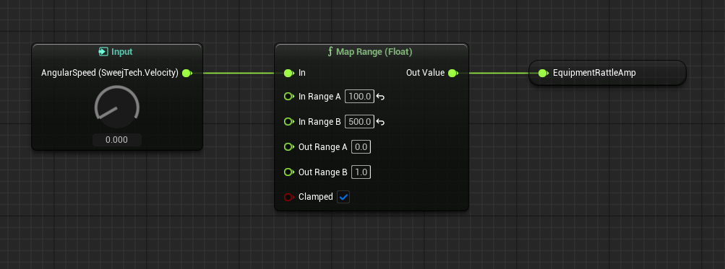Click the Out Range B value field 1.0
Image resolution: width=725 pixels, height=269 pixels.
click(361, 172)
